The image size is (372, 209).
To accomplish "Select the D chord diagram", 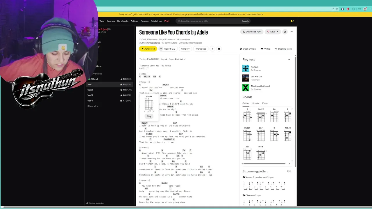I will [274, 134].
